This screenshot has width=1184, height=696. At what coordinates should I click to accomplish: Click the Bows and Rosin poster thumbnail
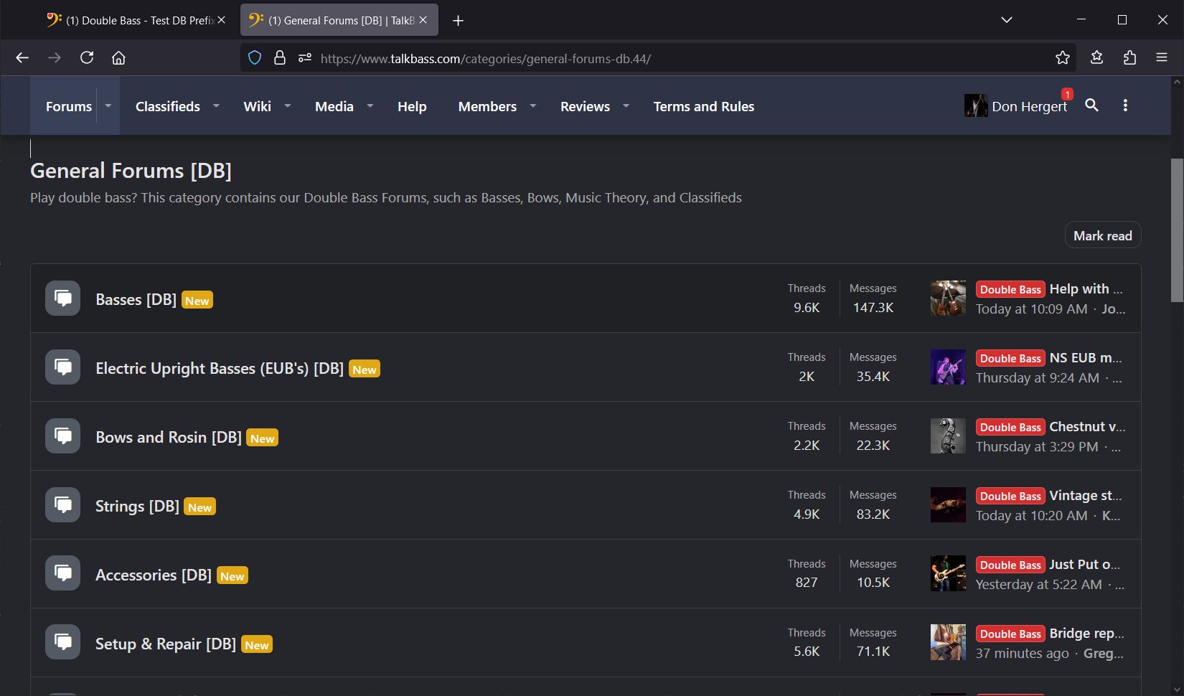click(948, 436)
